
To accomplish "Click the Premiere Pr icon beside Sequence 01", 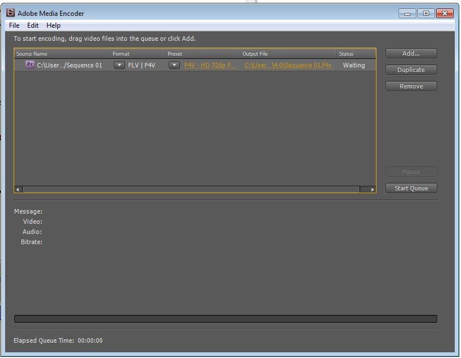I will 29,65.
